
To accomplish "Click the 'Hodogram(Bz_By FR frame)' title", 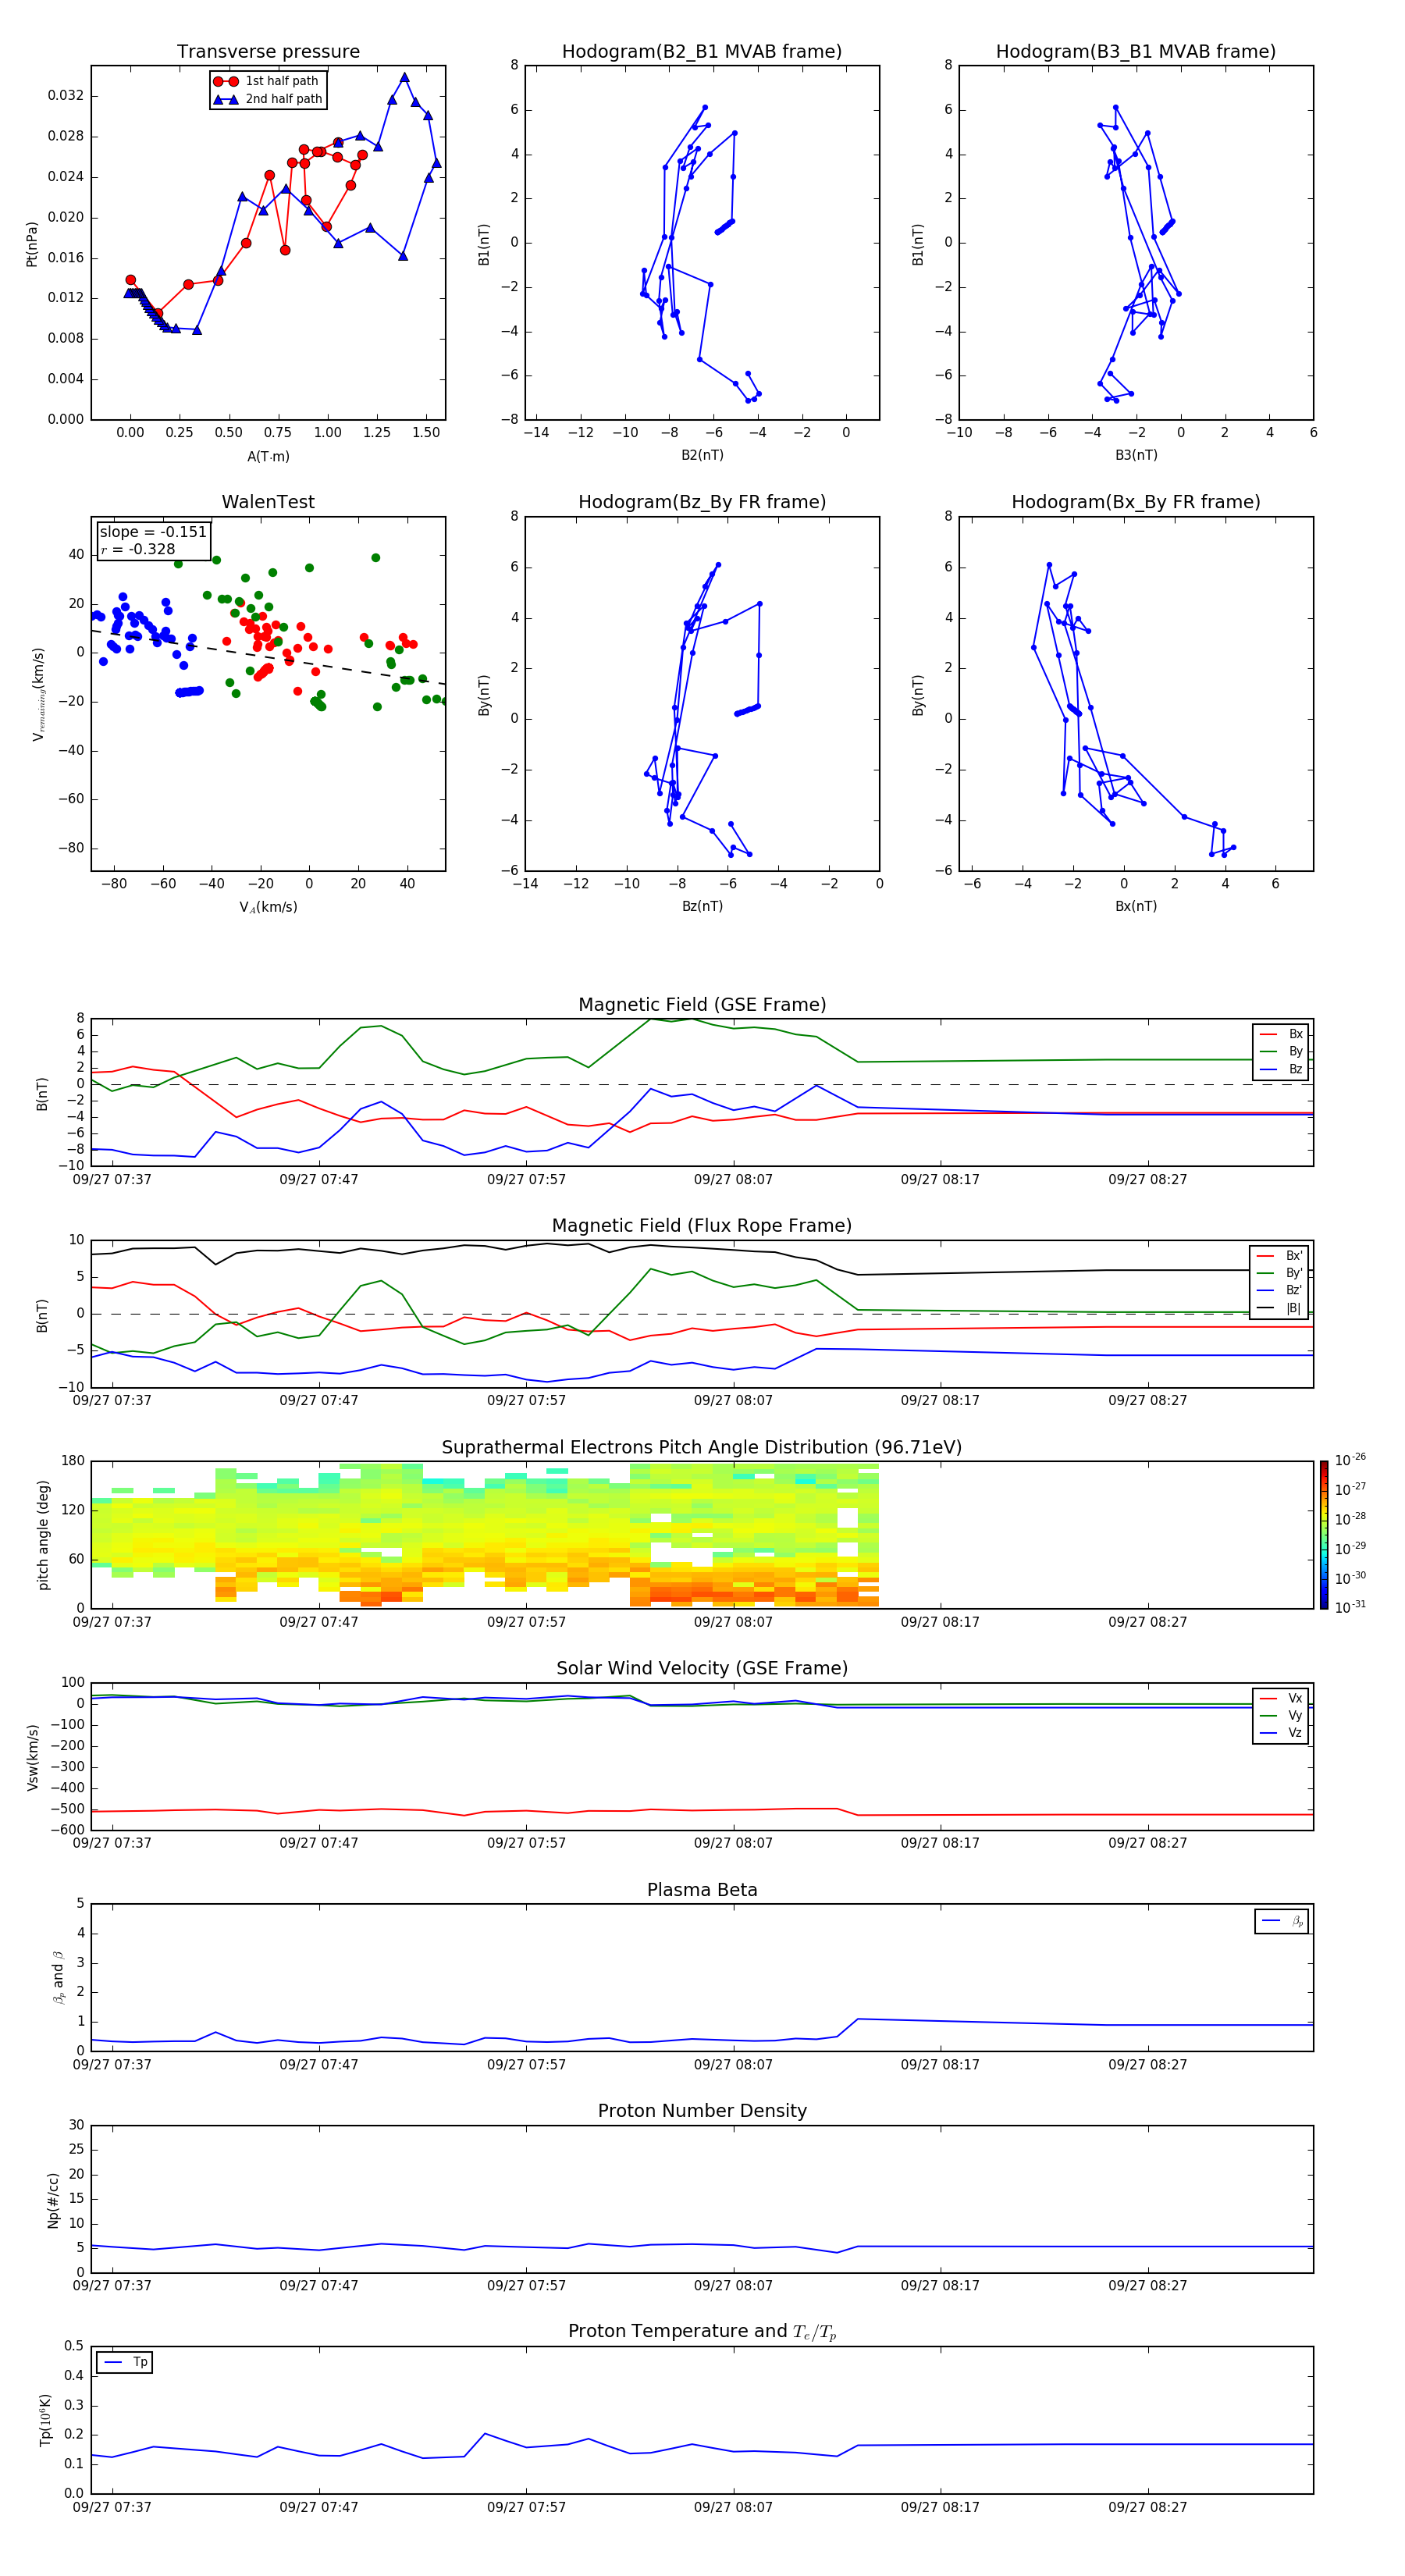I will [x=702, y=502].
